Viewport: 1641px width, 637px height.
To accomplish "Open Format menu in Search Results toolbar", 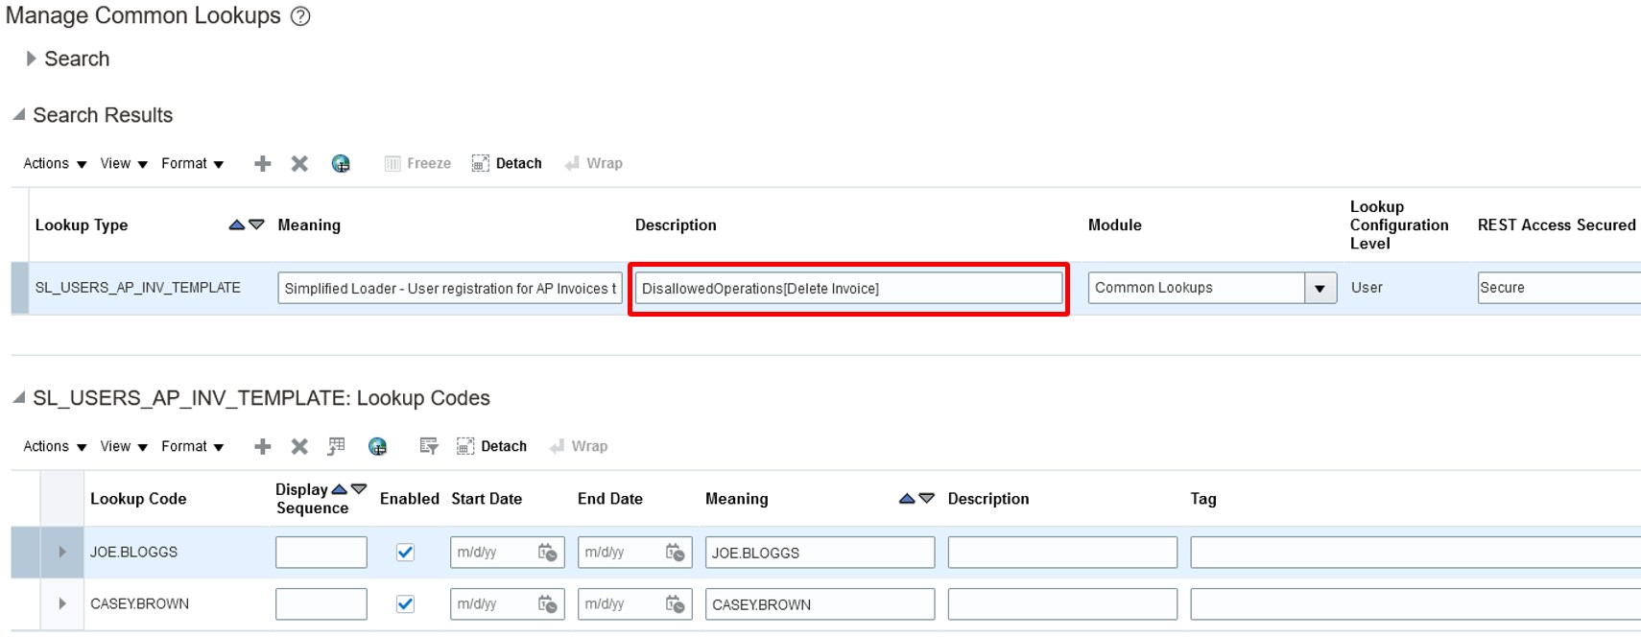I will 192,163.
